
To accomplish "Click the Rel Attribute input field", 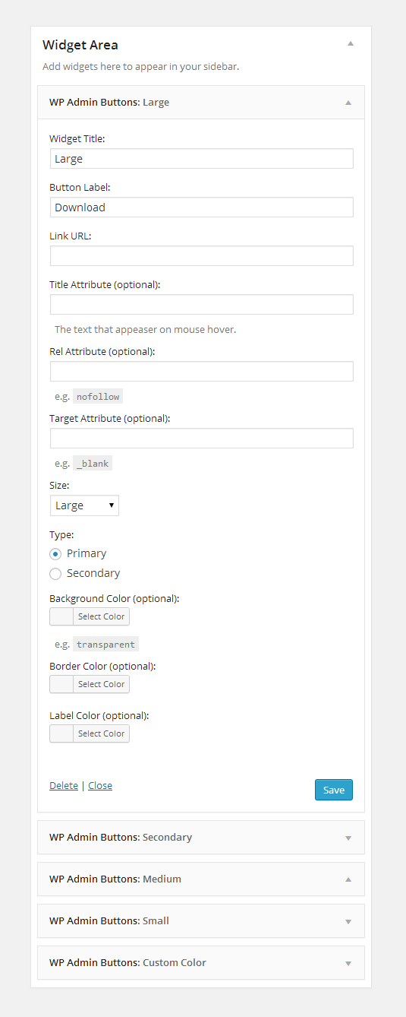I will pos(202,372).
